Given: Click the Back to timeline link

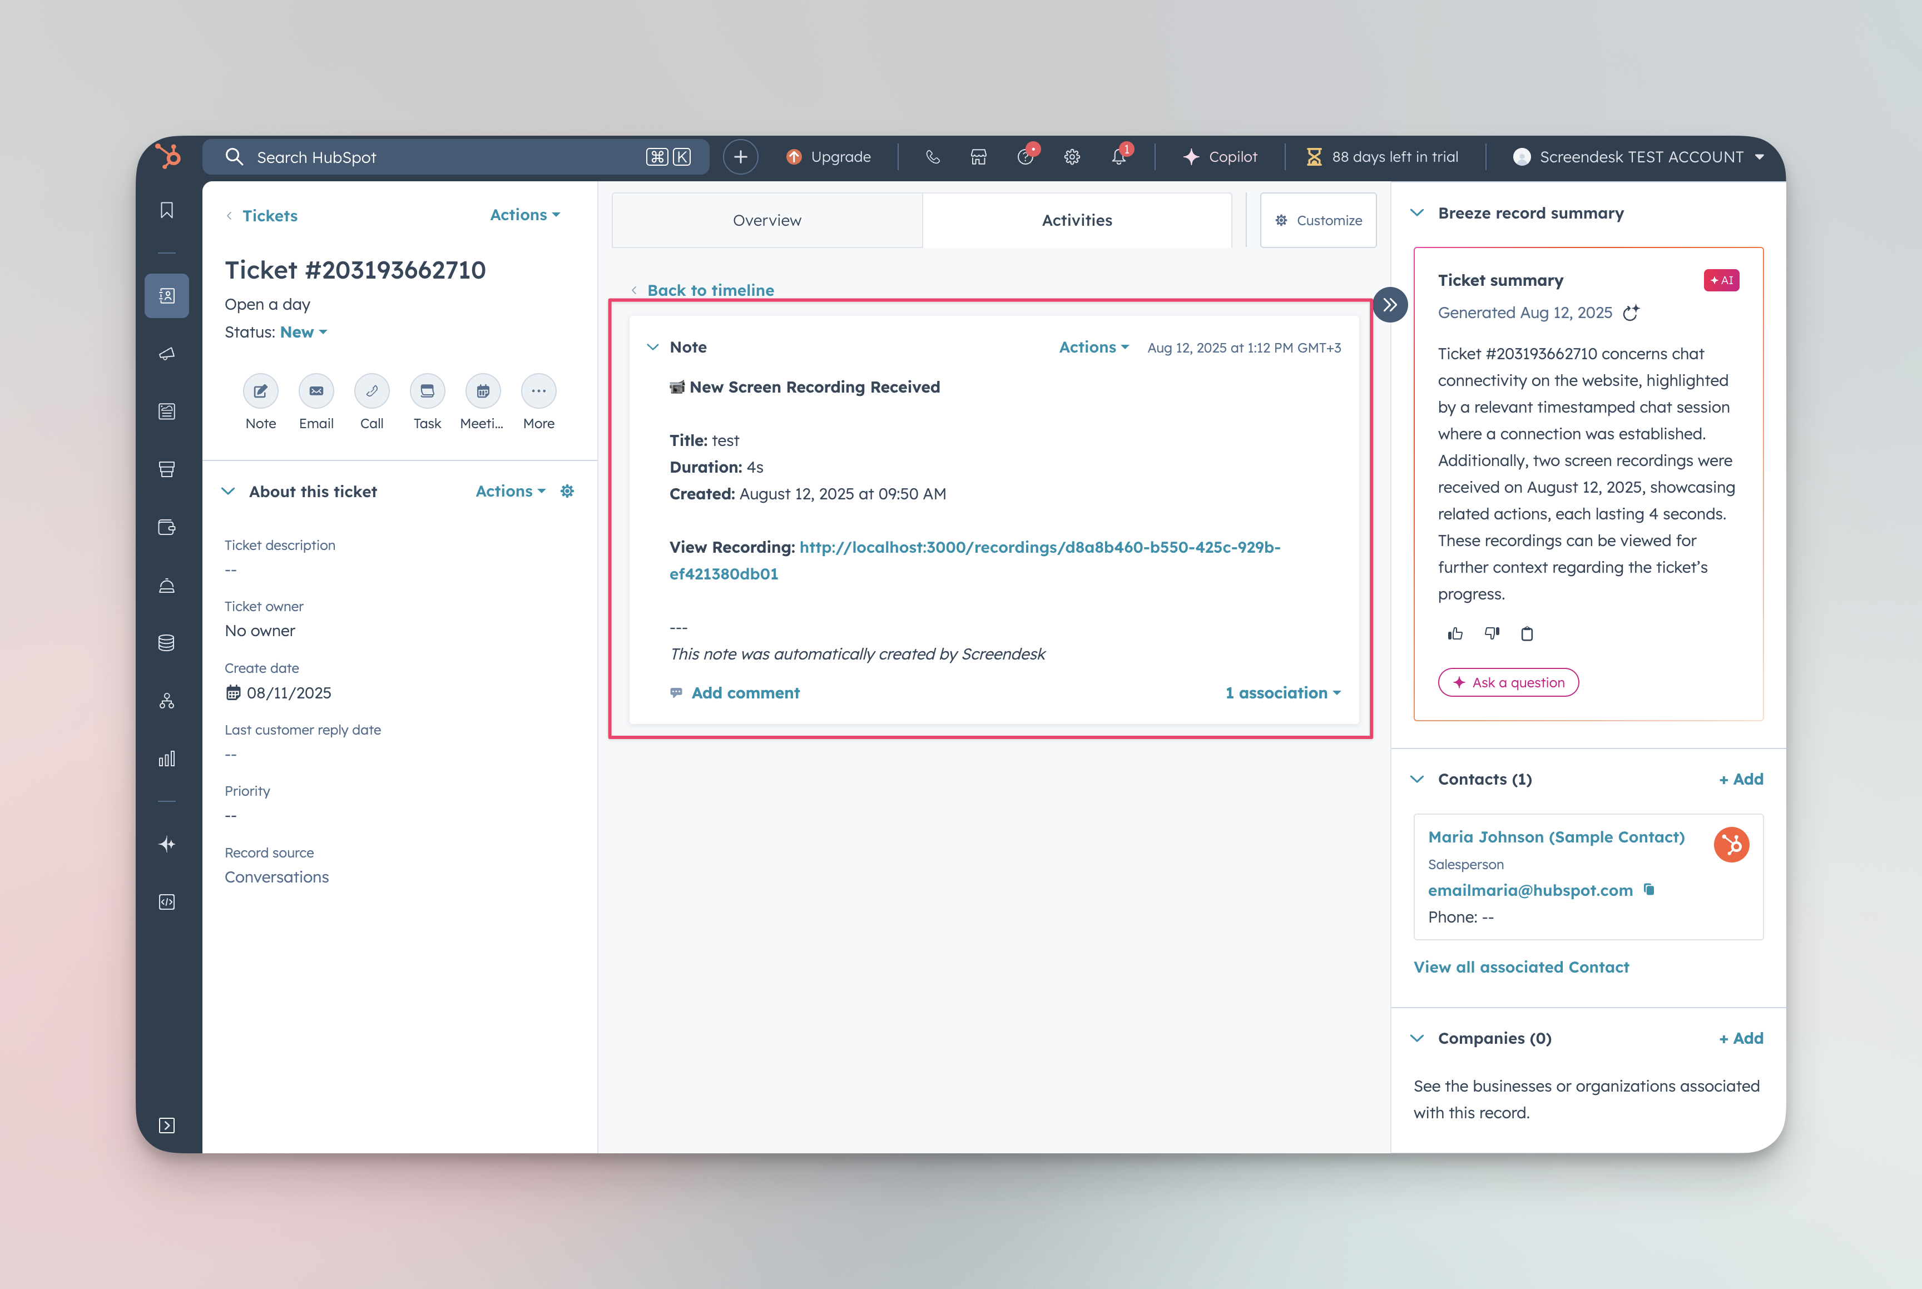Looking at the screenshot, I should coord(710,290).
